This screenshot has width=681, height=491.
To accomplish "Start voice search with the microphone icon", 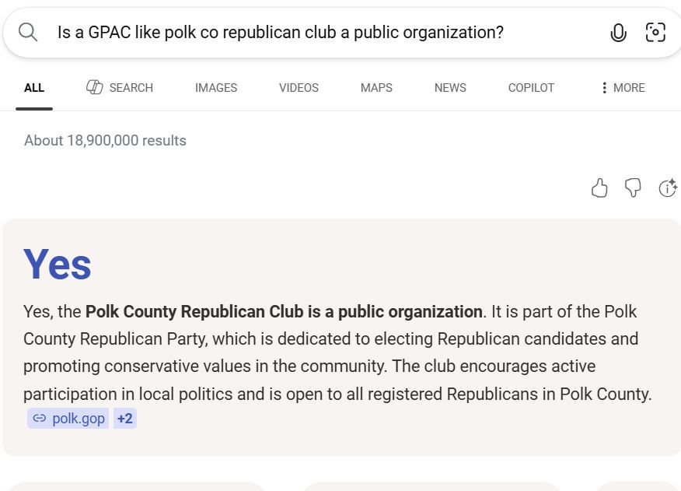I will (x=618, y=32).
